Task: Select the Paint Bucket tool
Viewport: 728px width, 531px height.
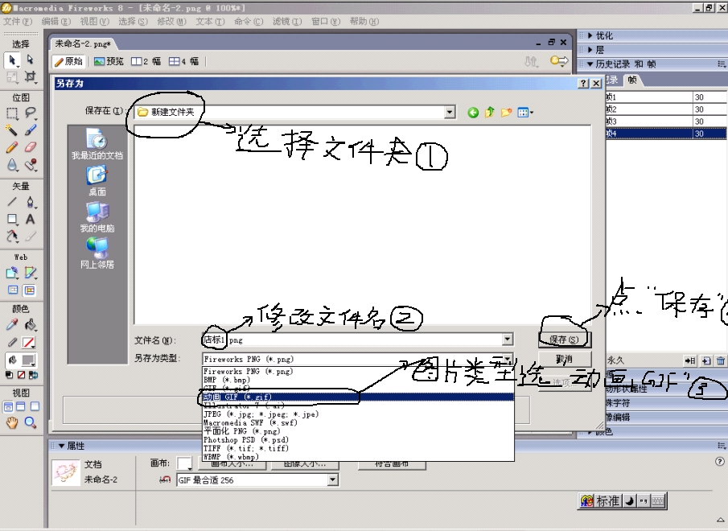Action: (x=31, y=325)
